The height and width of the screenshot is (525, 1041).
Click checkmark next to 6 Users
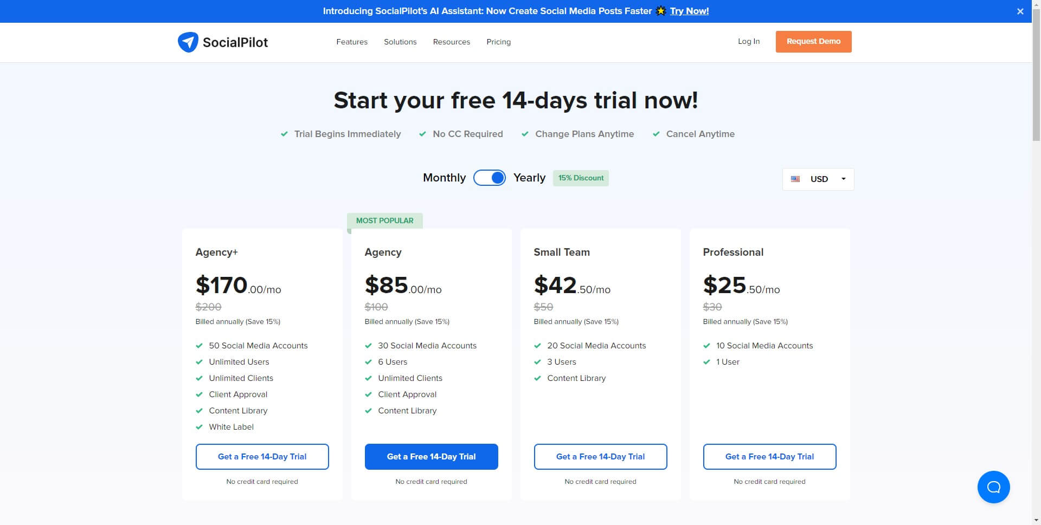(x=368, y=362)
